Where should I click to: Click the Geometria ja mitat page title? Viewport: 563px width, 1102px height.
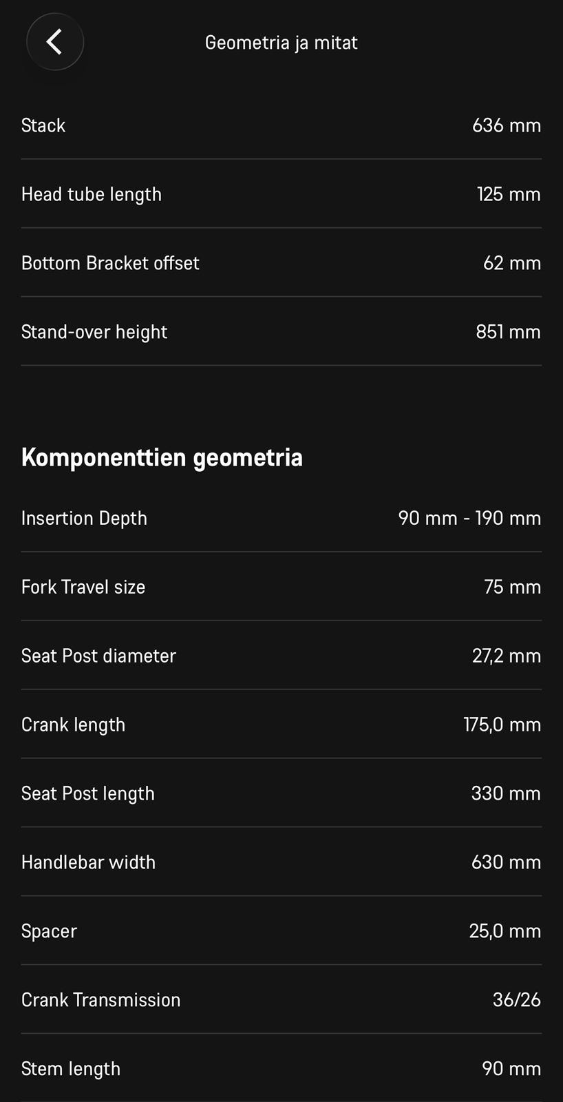(x=281, y=43)
